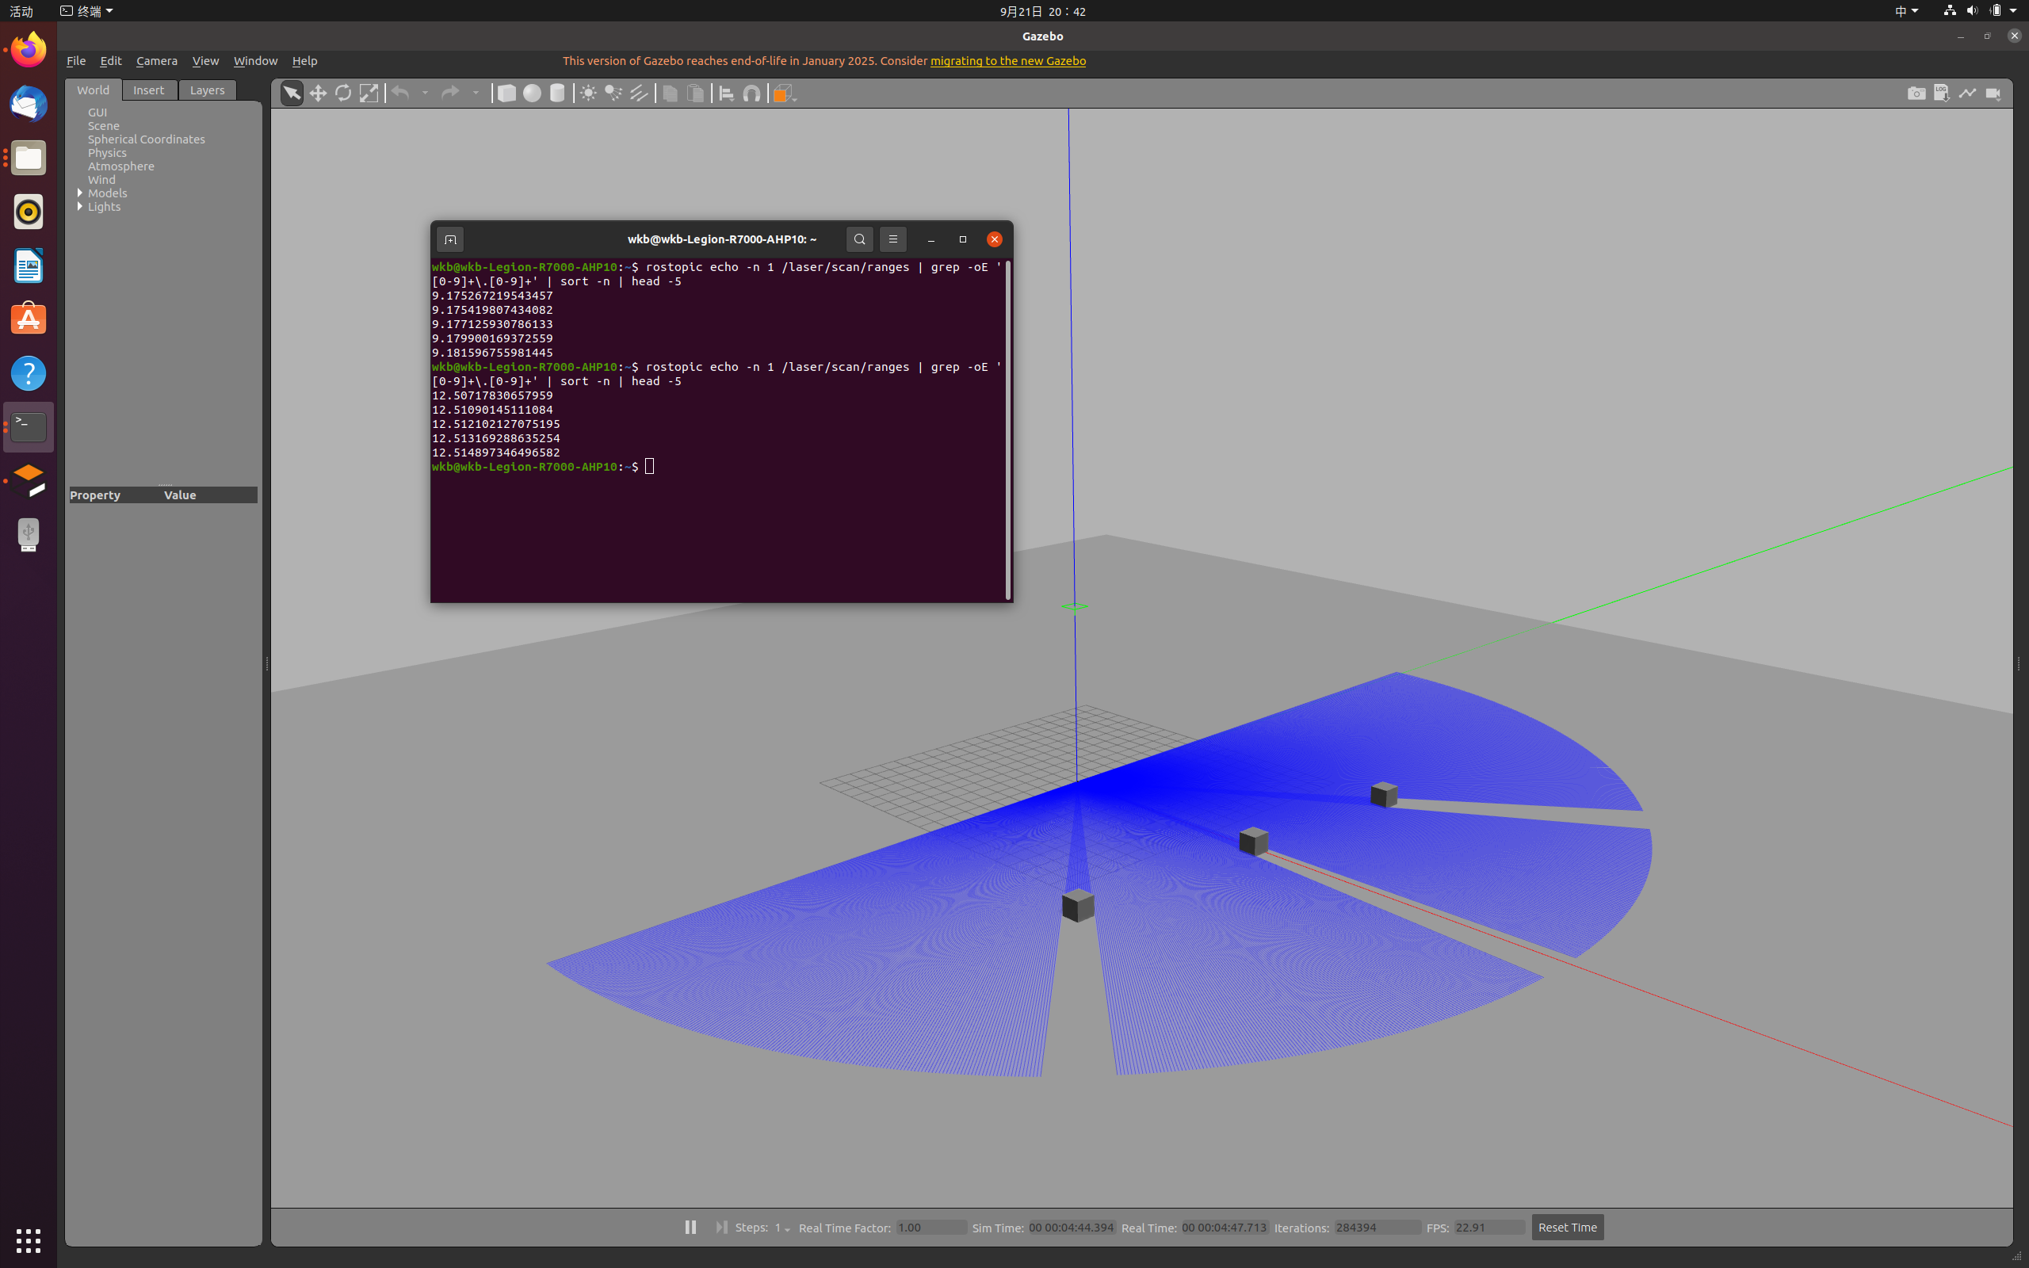Insert a cylinder shape
The image size is (2029, 1268).
click(x=556, y=93)
